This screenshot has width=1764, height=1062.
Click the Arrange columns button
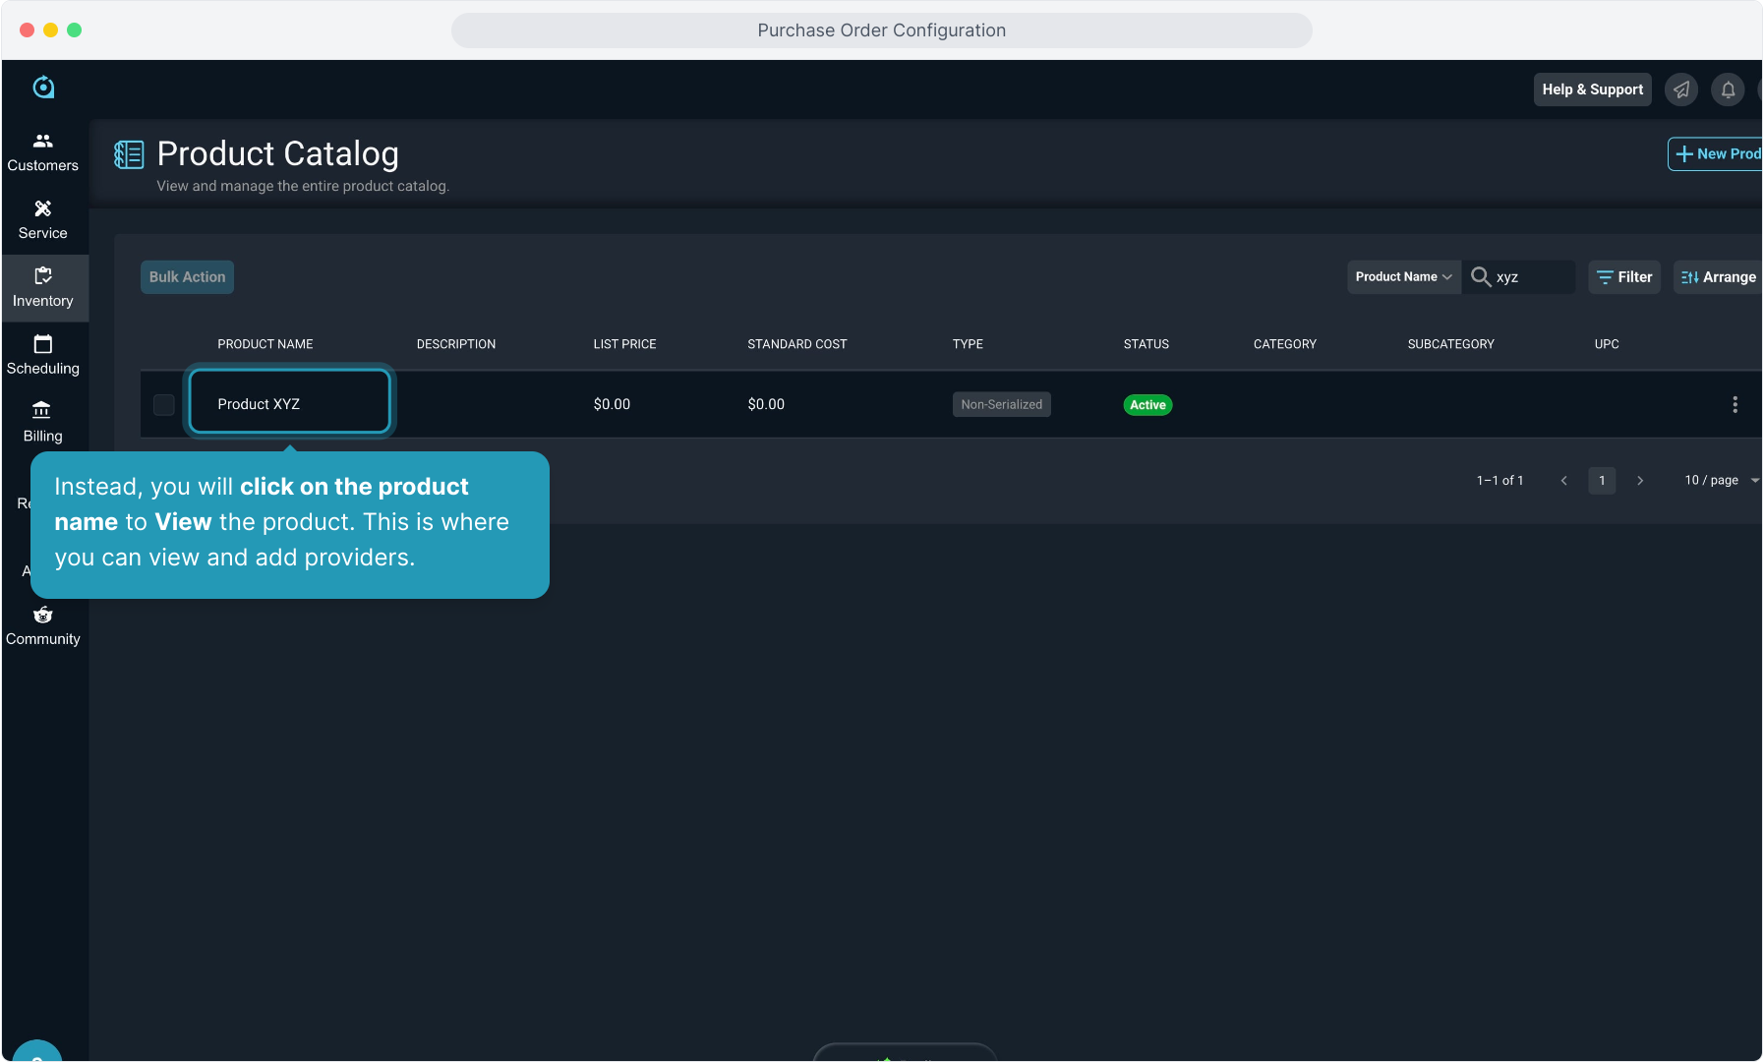[1718, 277]
